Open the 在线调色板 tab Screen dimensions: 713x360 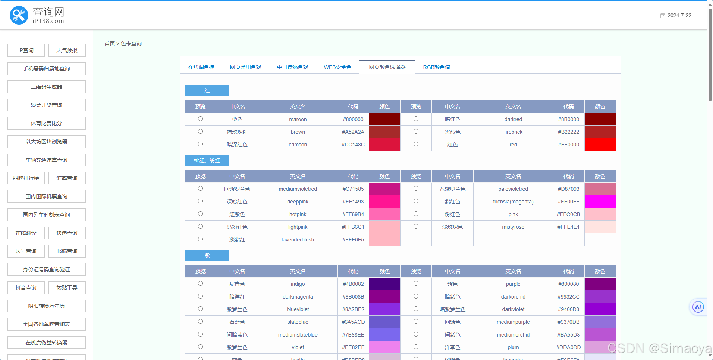pyautogui.click(x=201, y=67)
